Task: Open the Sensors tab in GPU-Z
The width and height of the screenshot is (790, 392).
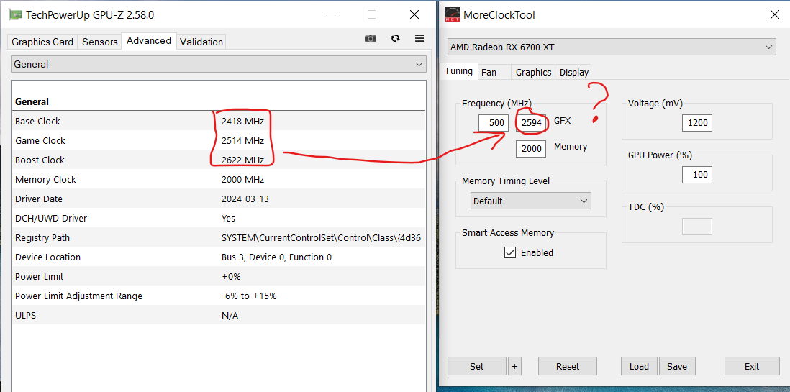Action: coord(100,42)
